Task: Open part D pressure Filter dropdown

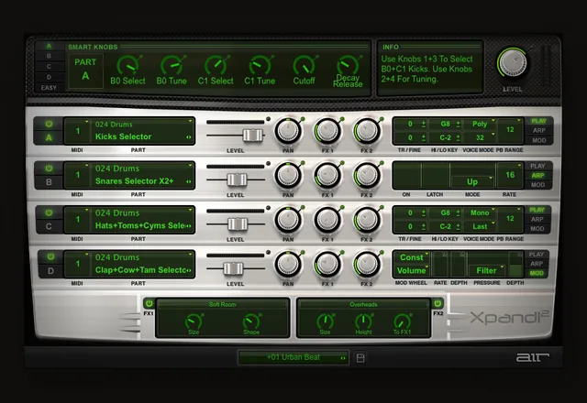Action: [x=487, y=270]
